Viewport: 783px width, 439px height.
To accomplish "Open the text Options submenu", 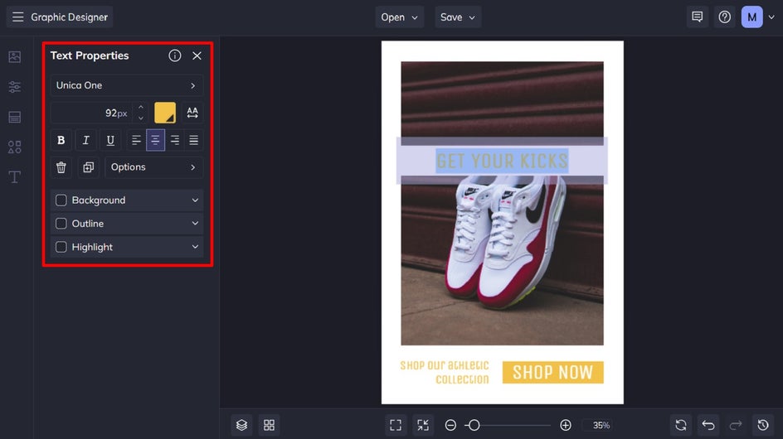I will coord(153,167).
